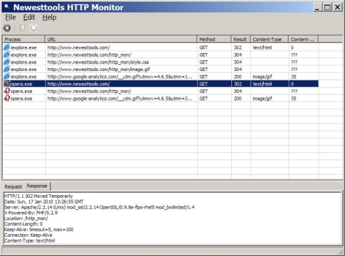Click IE icon on image.gif row
The height and width of the screenshot is (256, 345).
point(7,69)
